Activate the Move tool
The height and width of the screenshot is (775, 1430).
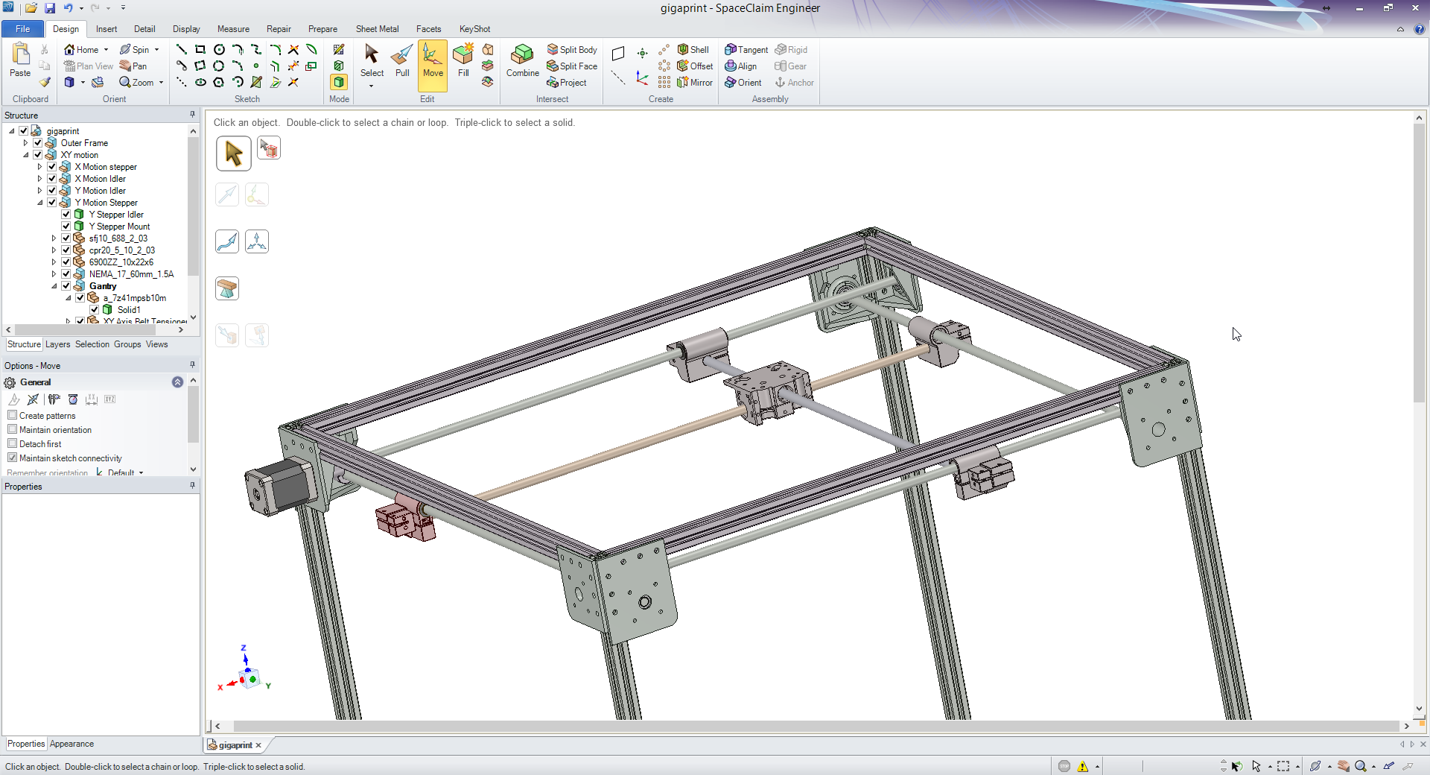click(x=433, y=60)
